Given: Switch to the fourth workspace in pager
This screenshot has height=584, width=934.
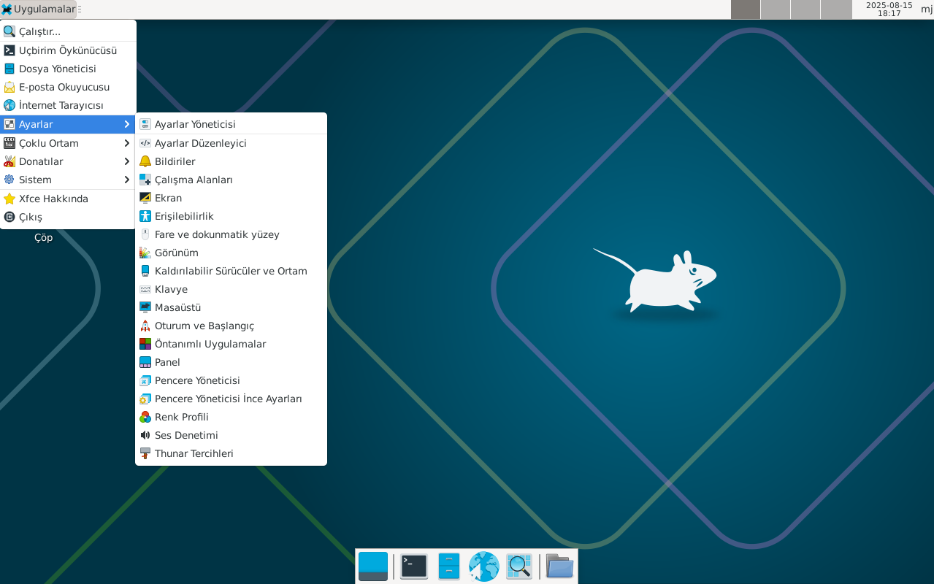Looking at the screenshot, I should (836, 9).
